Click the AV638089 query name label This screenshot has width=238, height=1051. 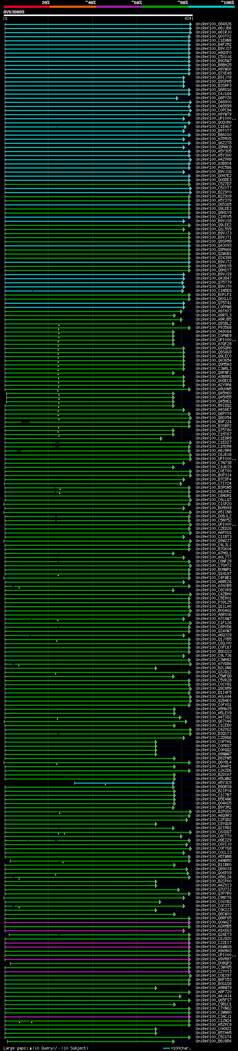pyautogui.click(x=14, y=12)
